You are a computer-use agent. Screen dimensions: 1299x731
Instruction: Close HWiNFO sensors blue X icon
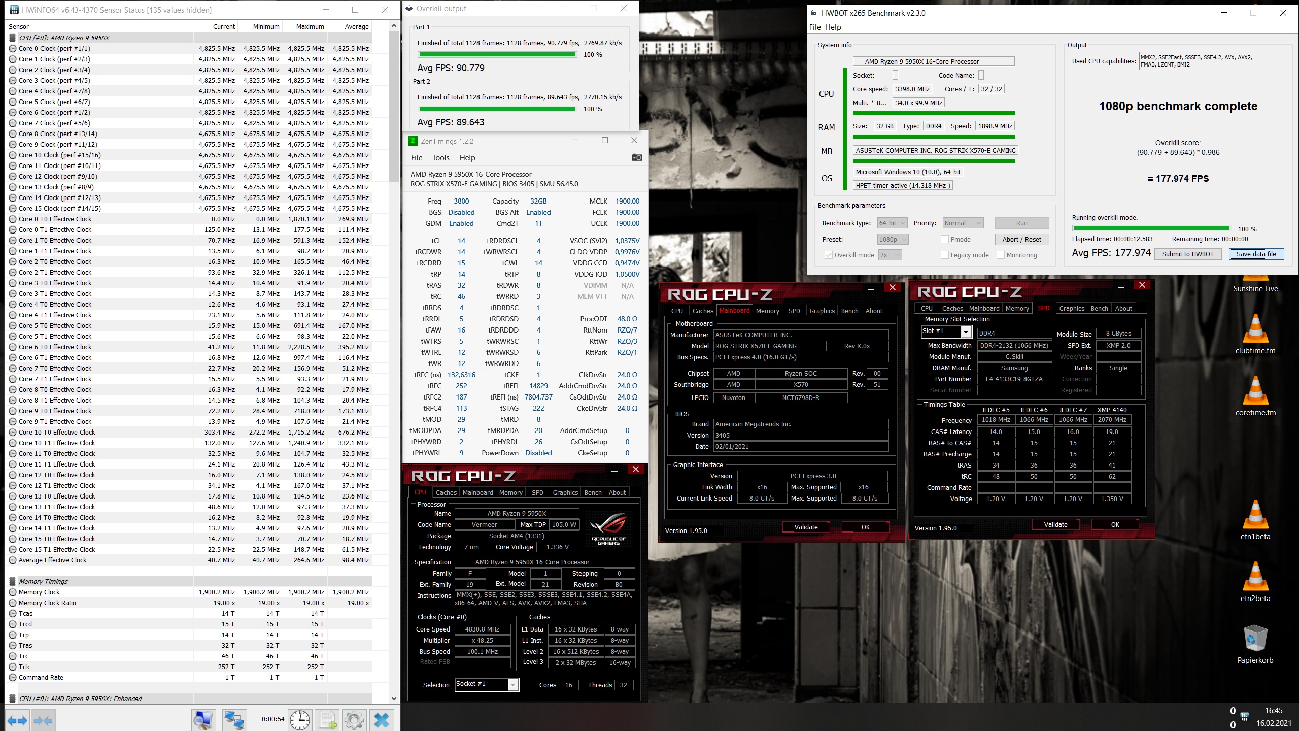tap(382, 720)
